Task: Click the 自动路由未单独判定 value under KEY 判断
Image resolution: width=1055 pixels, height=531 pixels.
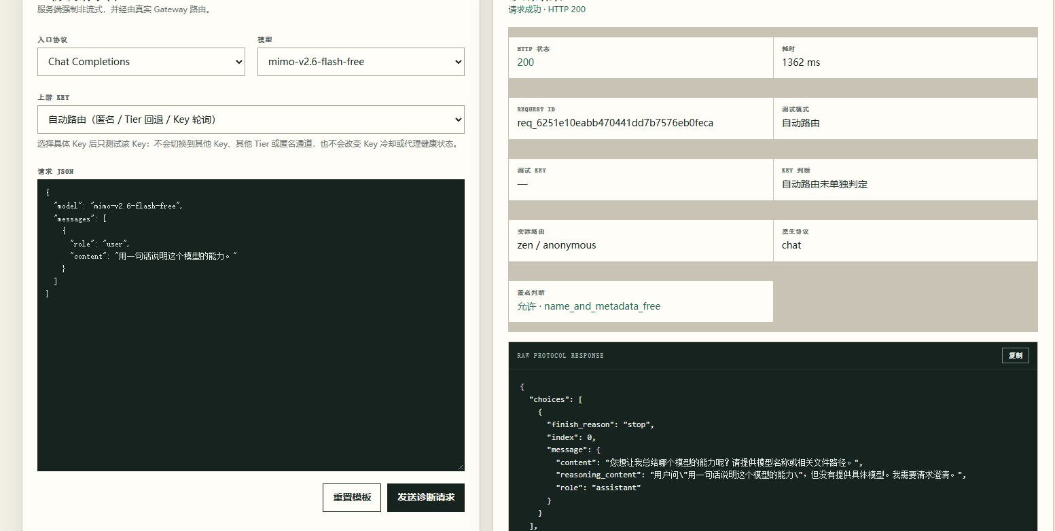Action: (x=825, y=184)
